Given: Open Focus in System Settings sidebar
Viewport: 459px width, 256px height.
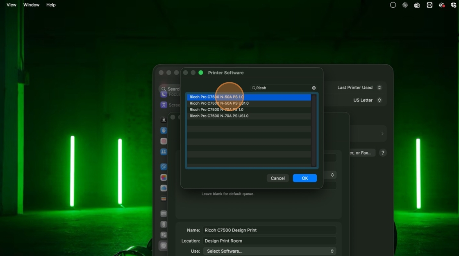Looking at the screenshot, I should tap(164, 94).
